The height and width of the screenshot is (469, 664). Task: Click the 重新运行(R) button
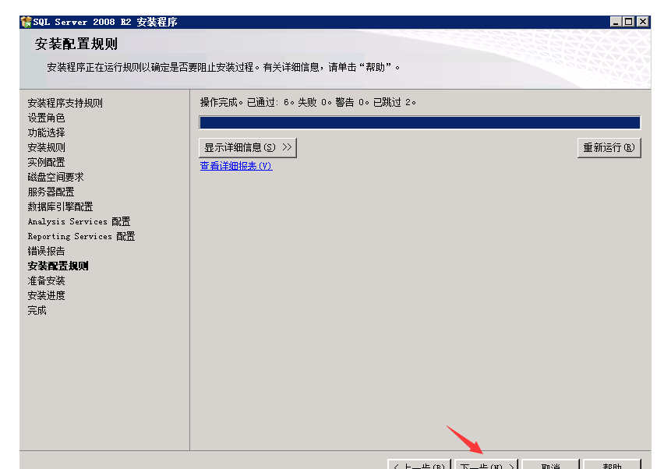coord(609,148)
